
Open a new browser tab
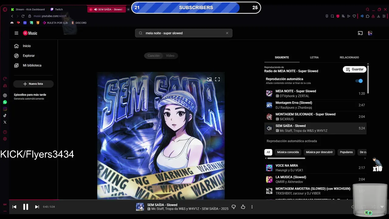[x=128, y=9]
